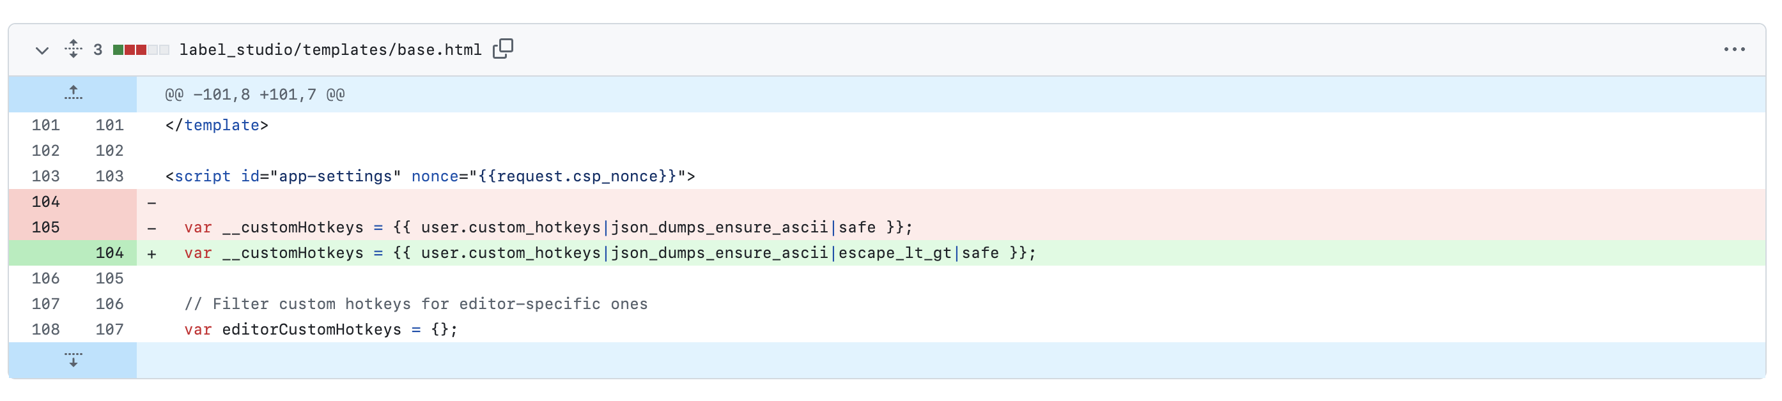Click the red and green diffstat squares

point(141,50)
